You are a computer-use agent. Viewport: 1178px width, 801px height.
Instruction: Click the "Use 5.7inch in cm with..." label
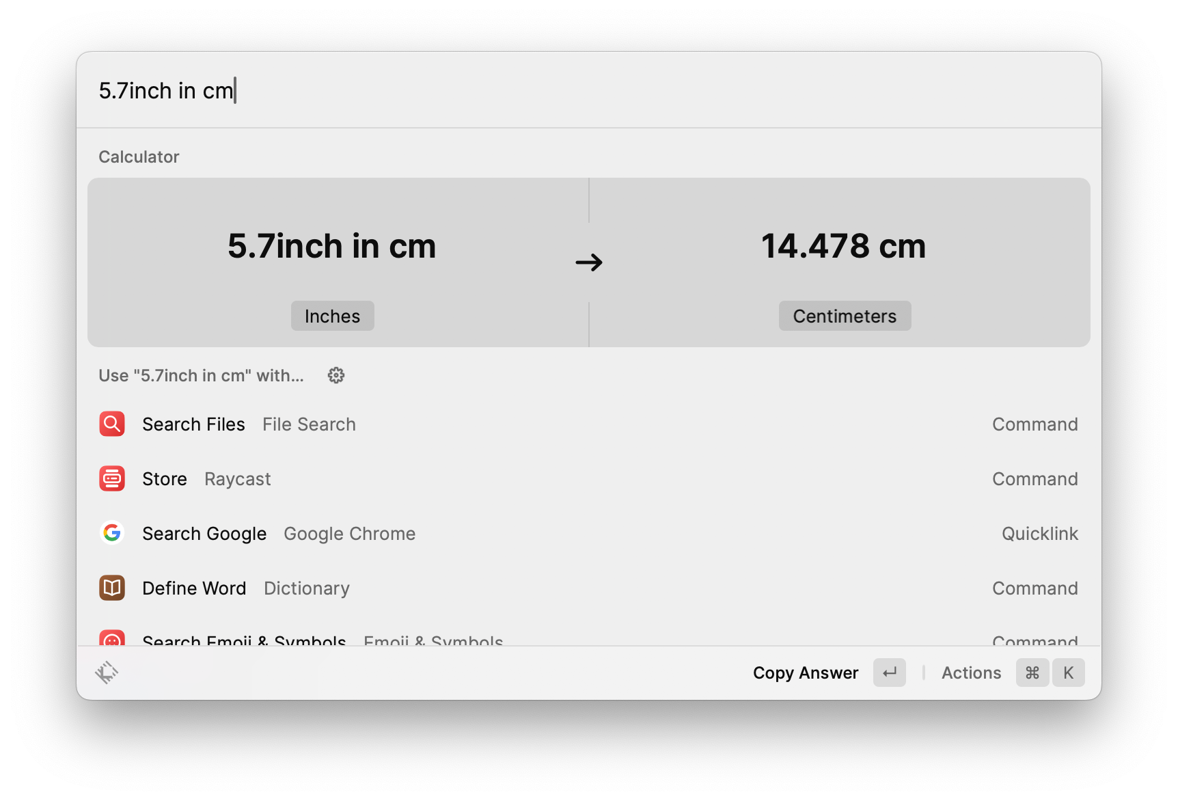point(201,375)
